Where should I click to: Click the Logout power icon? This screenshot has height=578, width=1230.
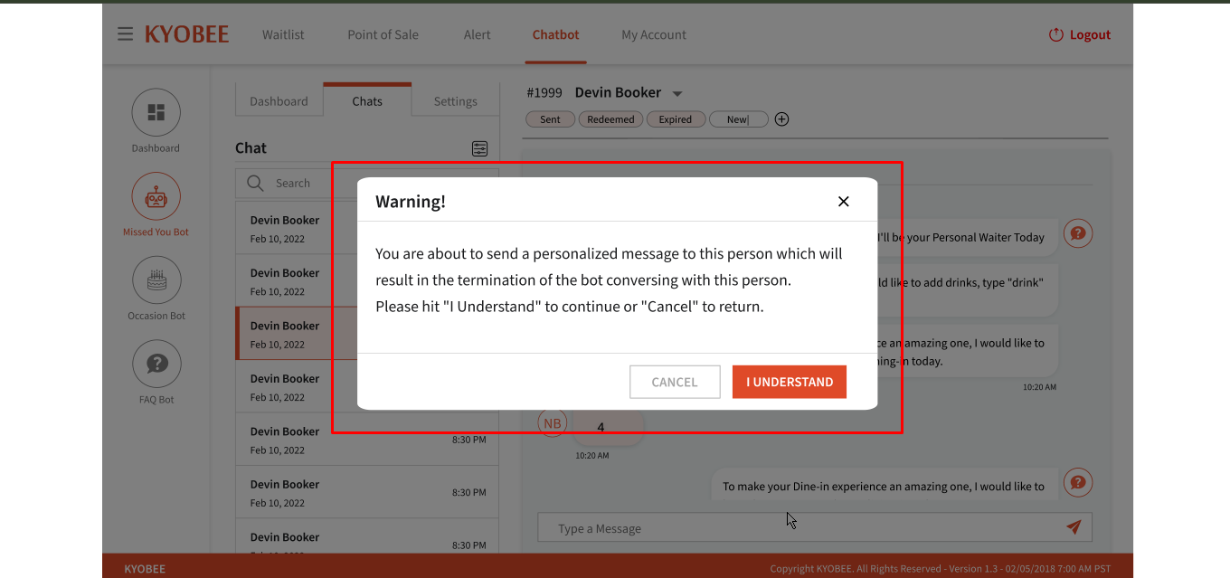click(x=1055, y=34)
